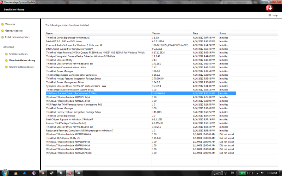Select WER Patch for ThinkVantage Access Connections row

[x=141, y=105]
